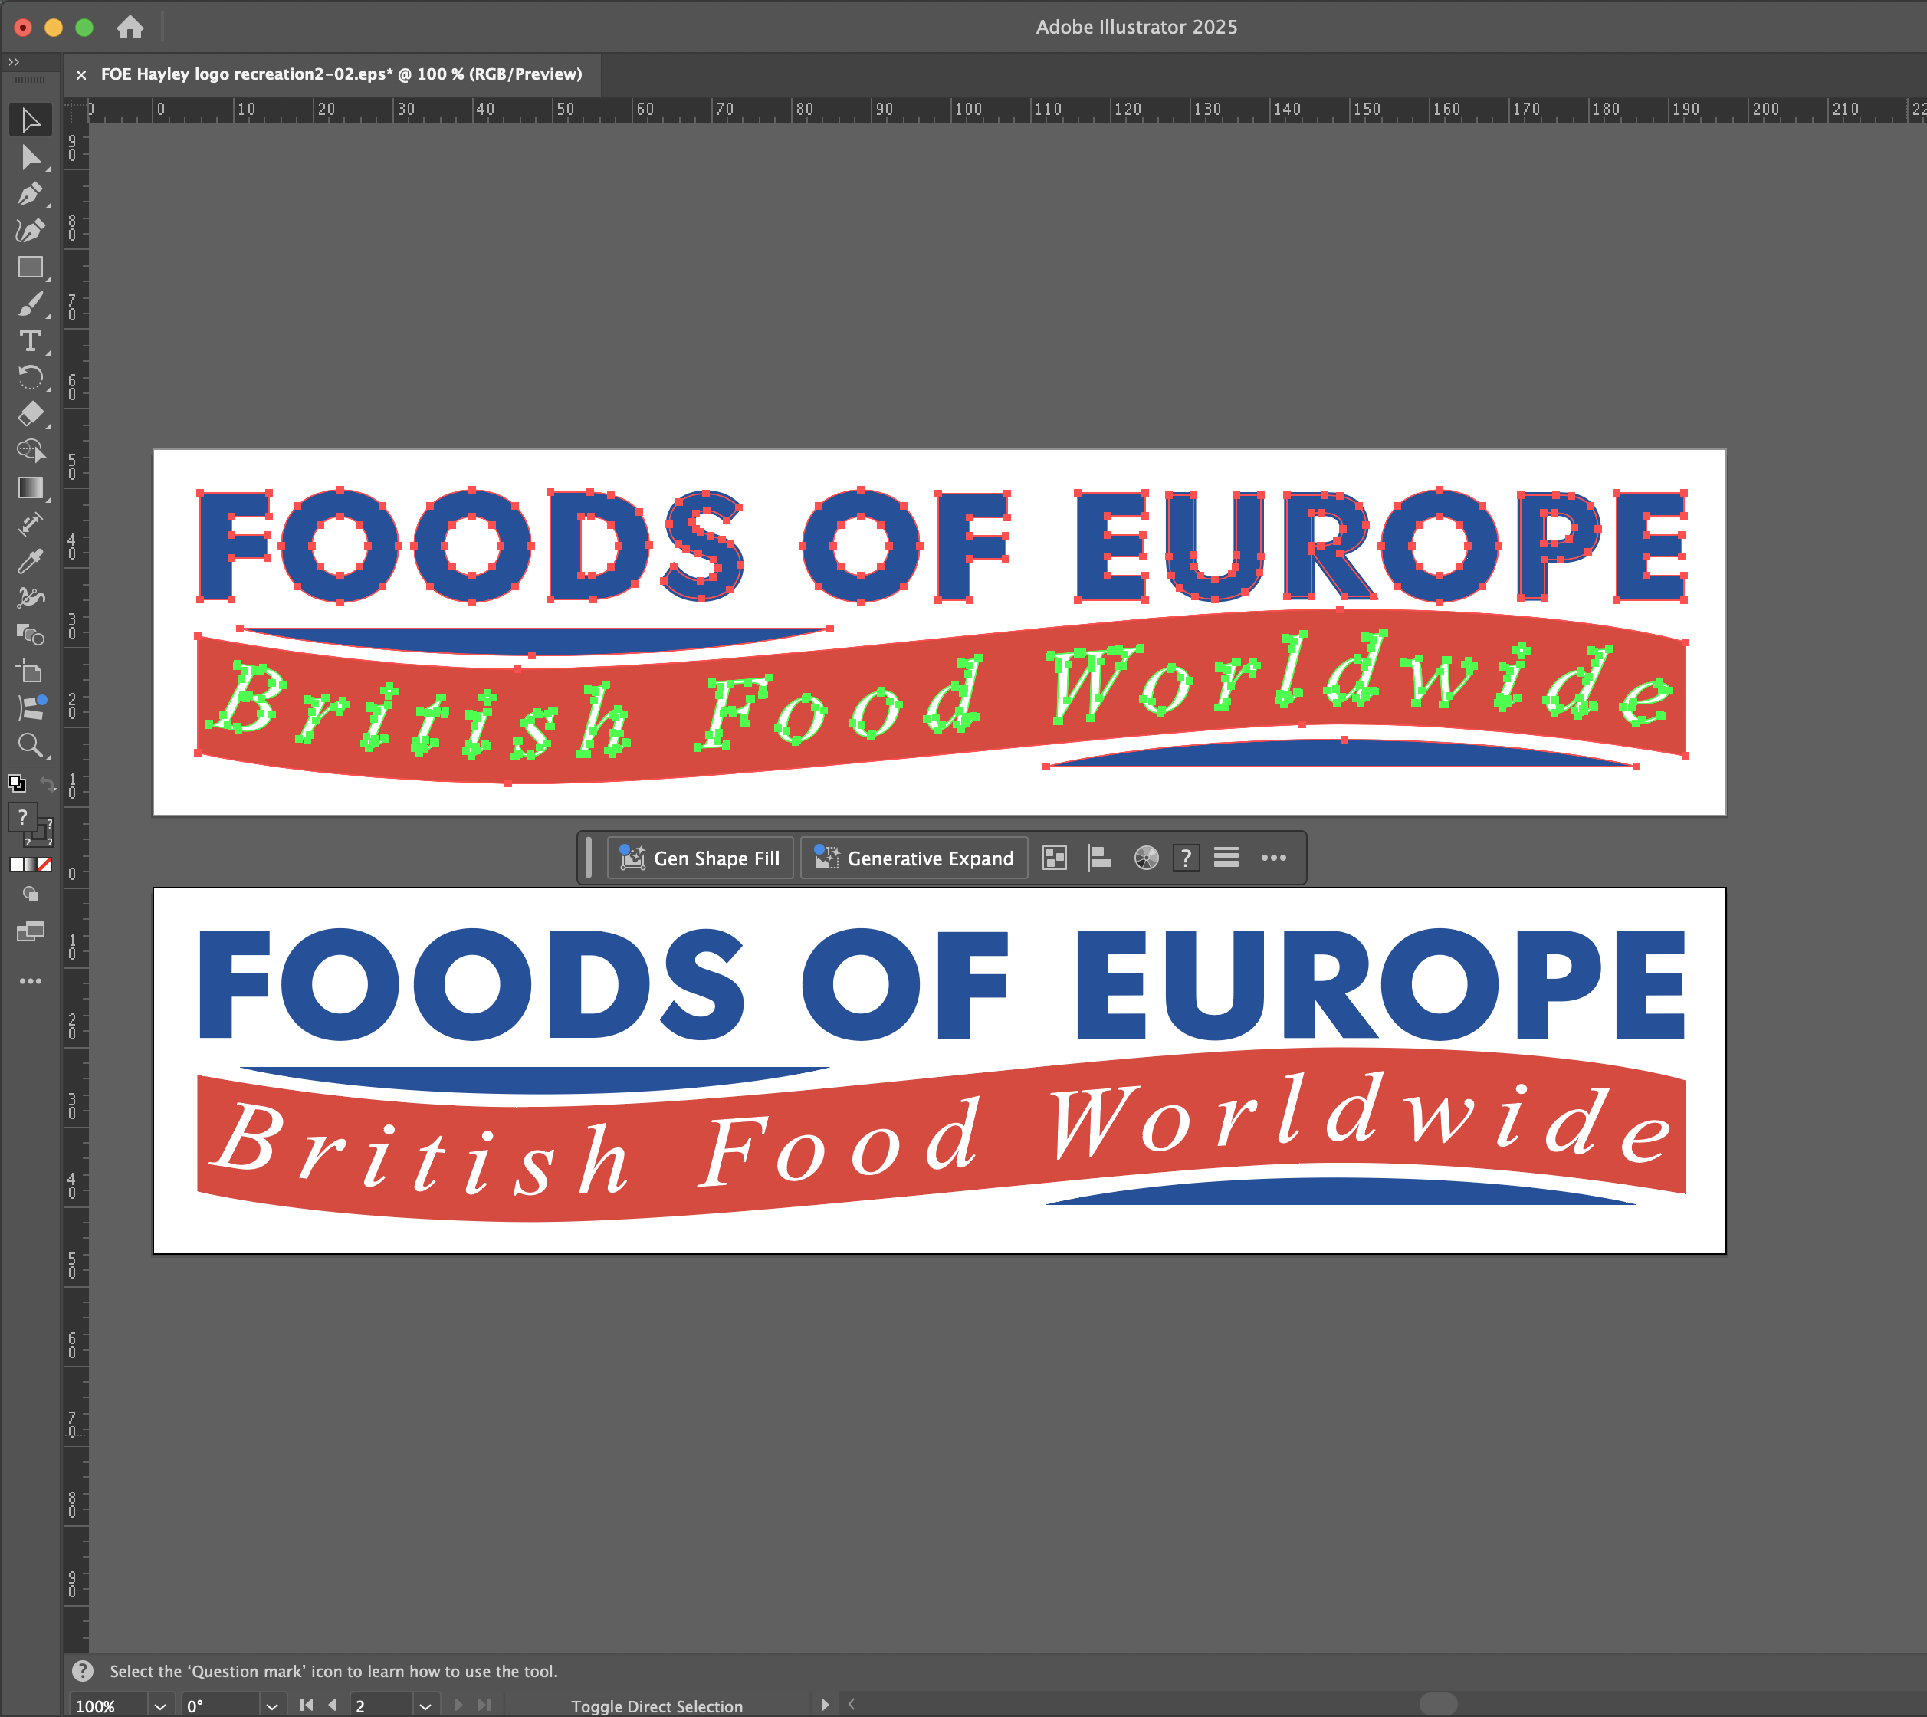Toggle drawing mode button
1927x1717 pixels.
click(x=30, y=895)
